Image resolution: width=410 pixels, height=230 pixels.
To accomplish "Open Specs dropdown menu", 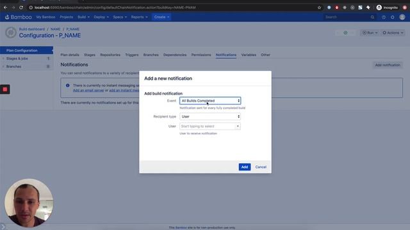I will tap(120, 17).
